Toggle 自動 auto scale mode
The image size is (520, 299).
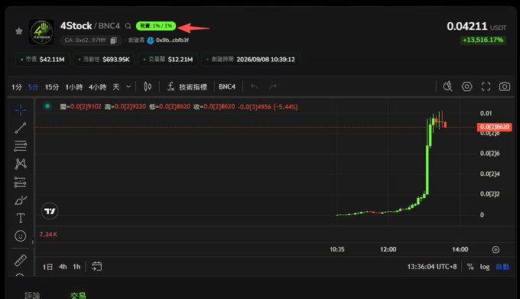coord(502,267)
